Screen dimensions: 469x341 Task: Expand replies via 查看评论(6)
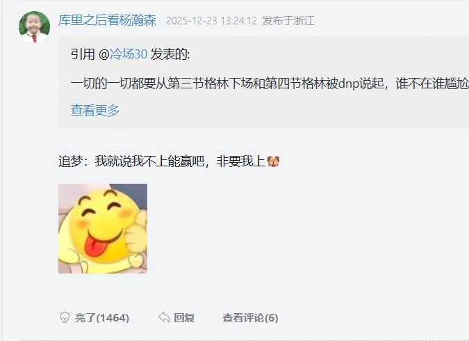click(250, 317)
